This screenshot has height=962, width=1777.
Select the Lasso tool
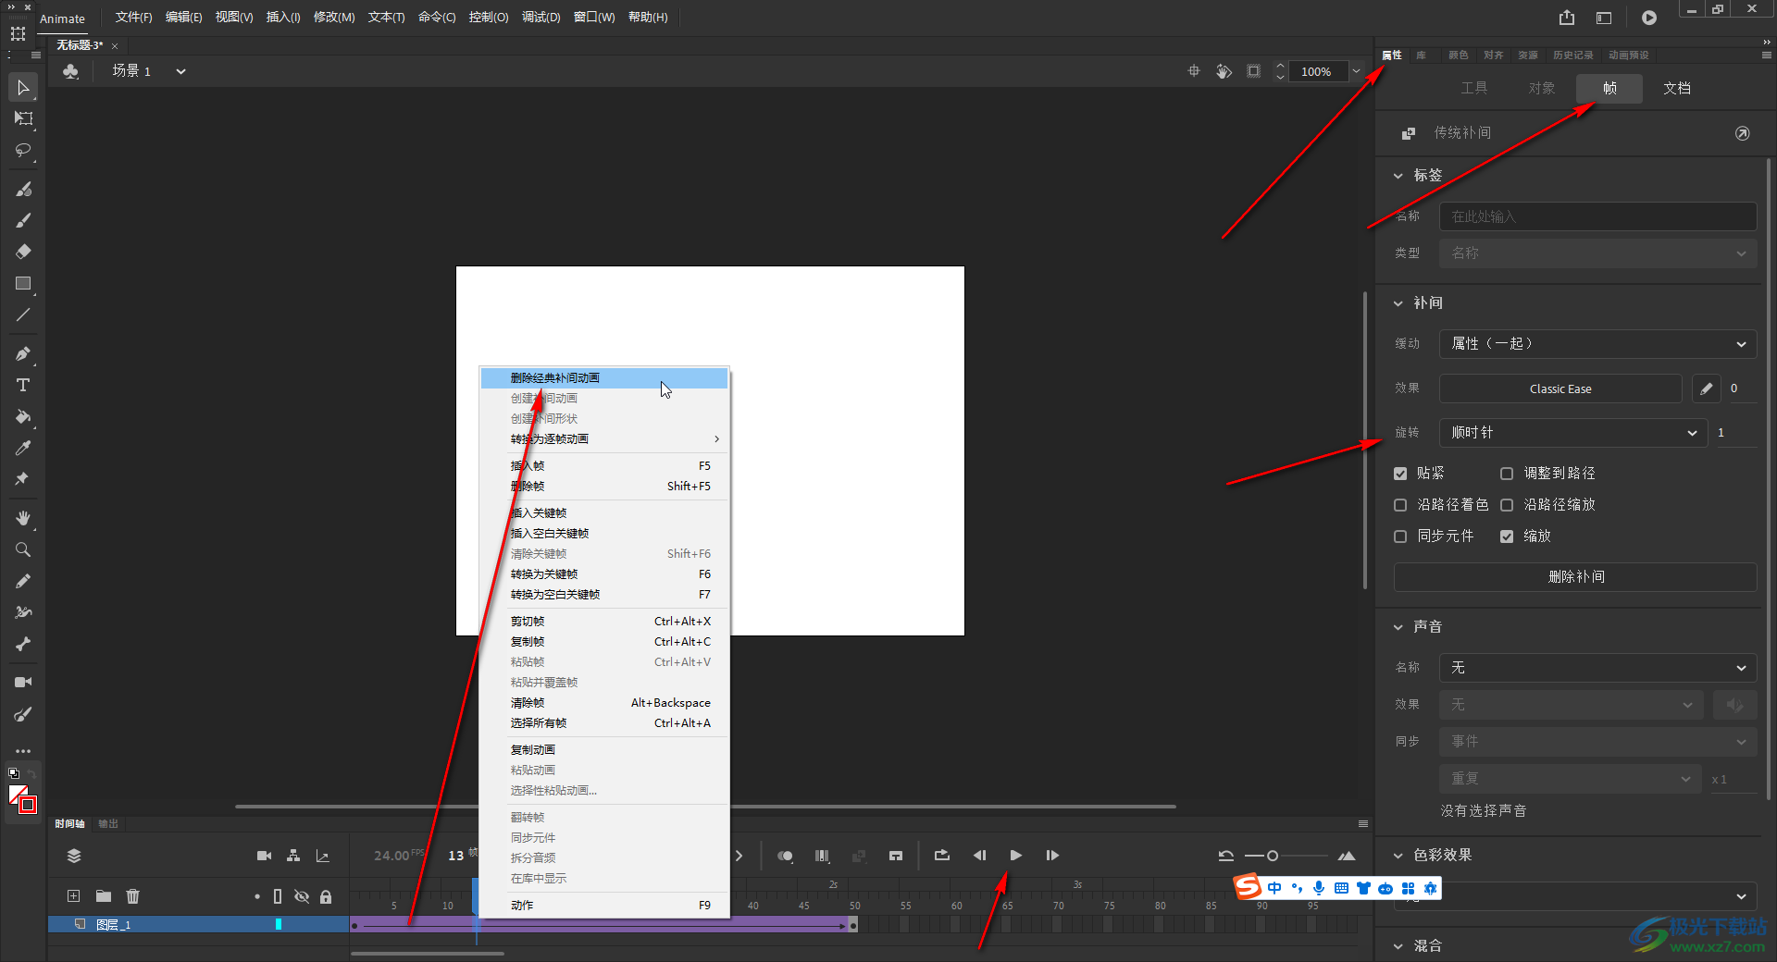point(23,150)
